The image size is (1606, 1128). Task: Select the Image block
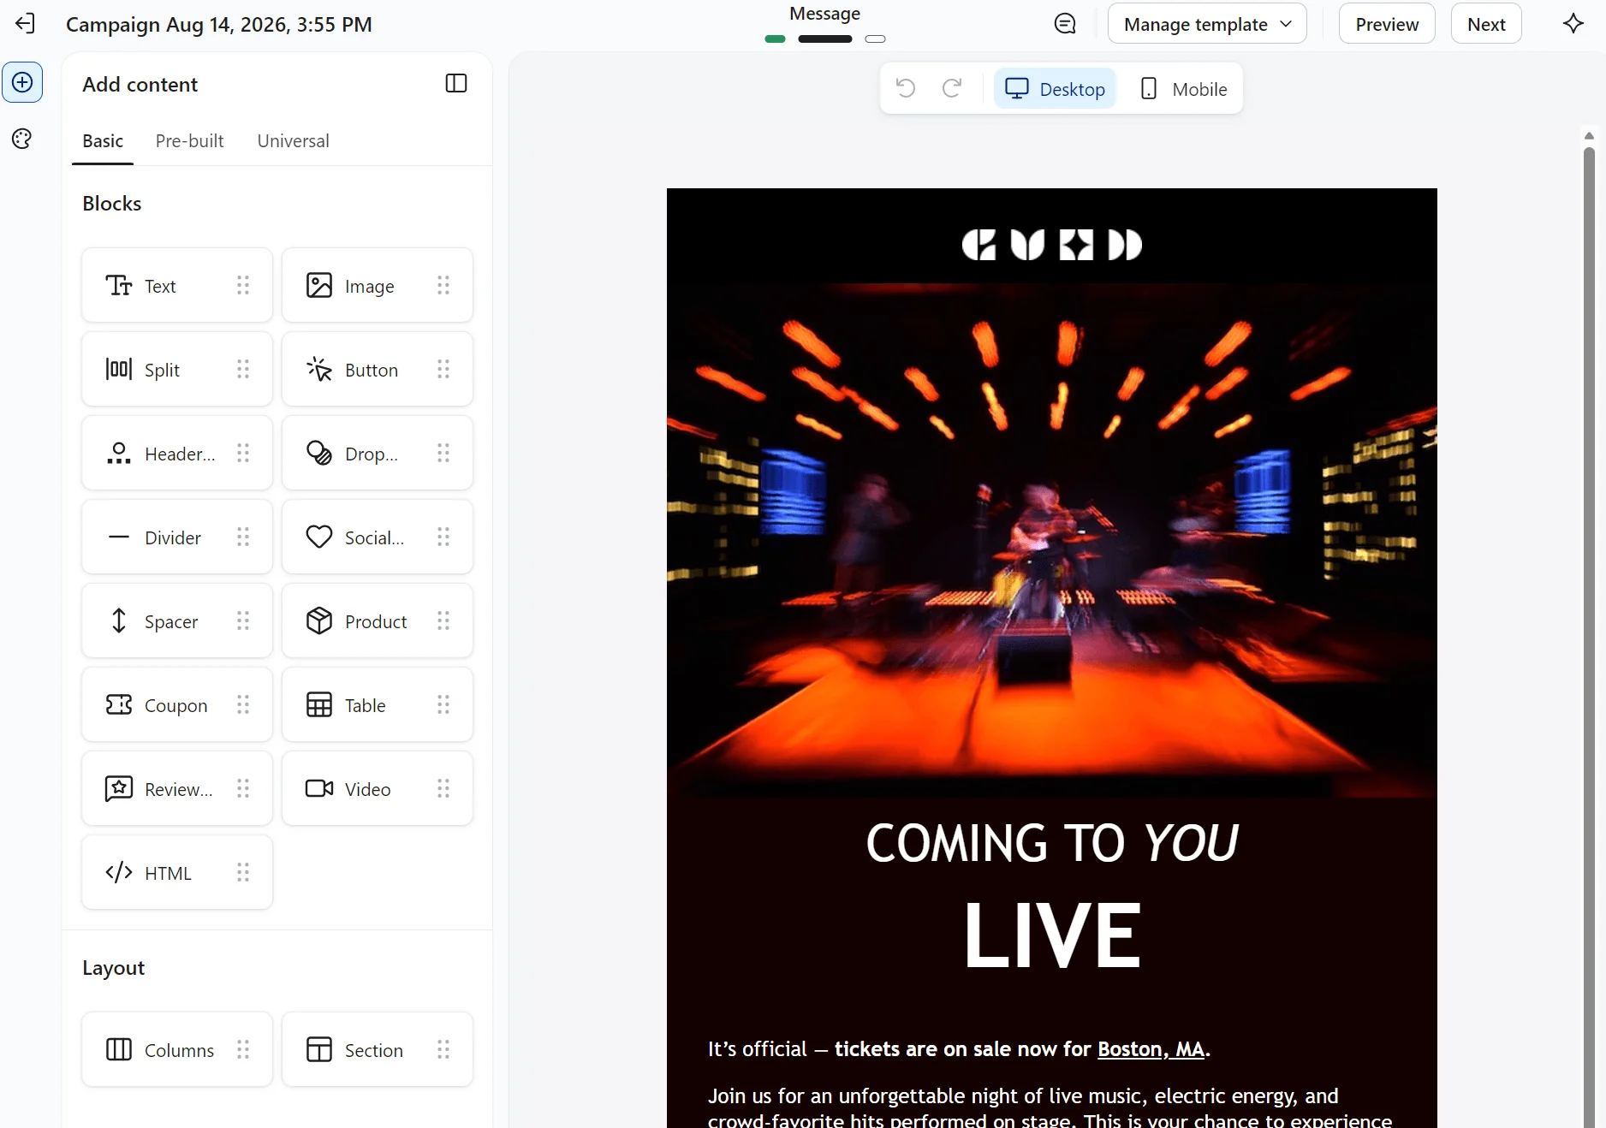click(378, 286)
